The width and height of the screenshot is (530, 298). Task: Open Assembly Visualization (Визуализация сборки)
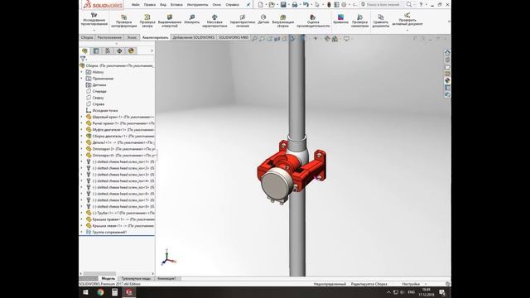pyautogui.click(x=283, y=20)
